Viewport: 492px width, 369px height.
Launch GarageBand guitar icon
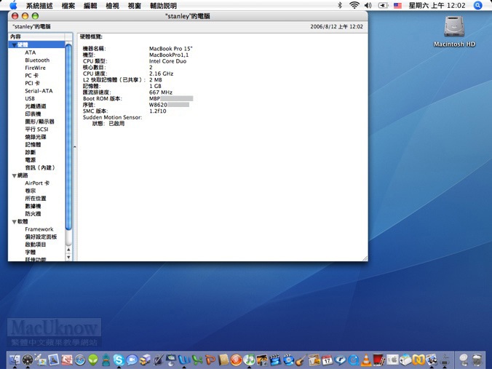tap(301, 360)
